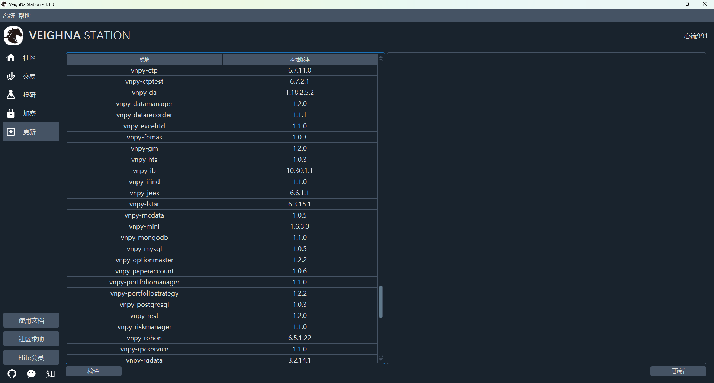Open the 系统 menu

point(9,16)
